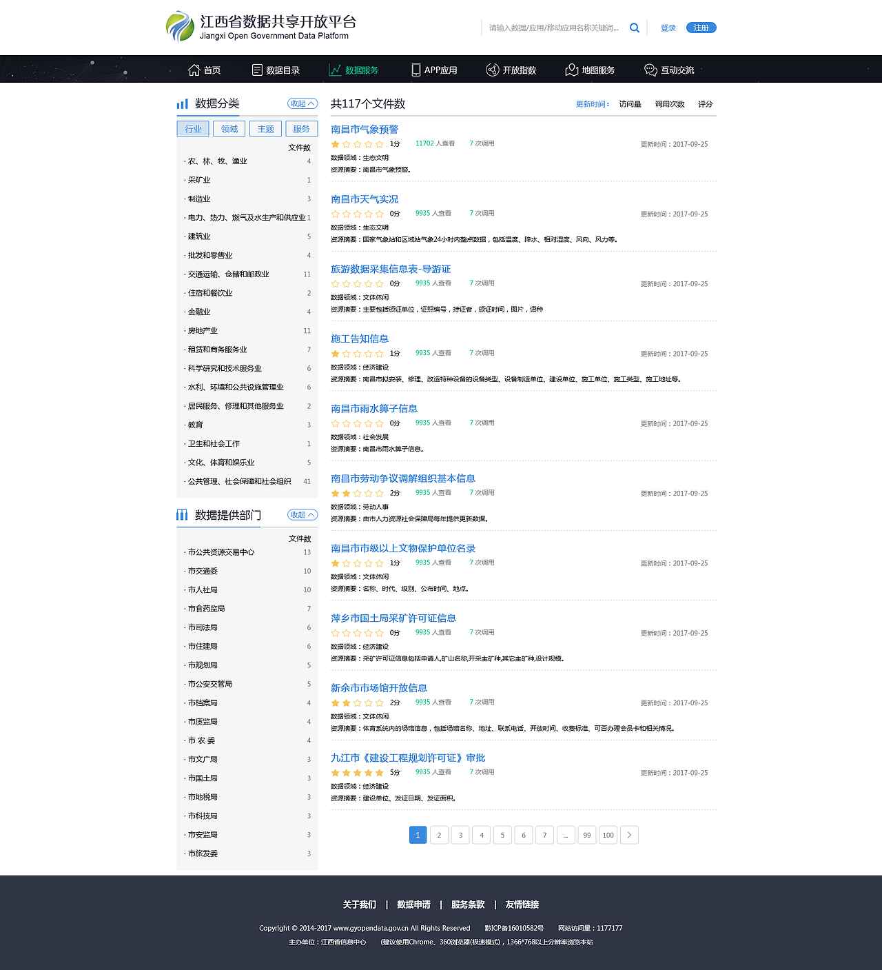Collapse the 数据分类 panel with 收起
Image resolution: width=882 pixels, height=970 pixels.
point(302,103)
